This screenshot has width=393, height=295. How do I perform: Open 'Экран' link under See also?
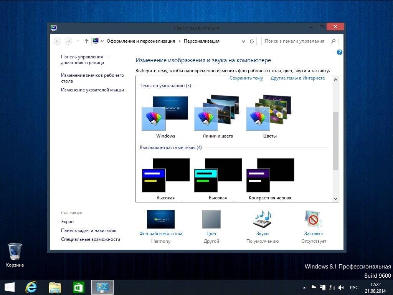click(x=67, y=222)
